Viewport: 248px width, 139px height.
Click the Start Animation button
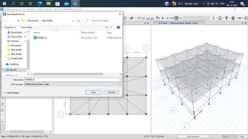click(193, 137)
